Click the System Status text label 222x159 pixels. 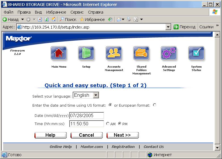tap(196, 68)
